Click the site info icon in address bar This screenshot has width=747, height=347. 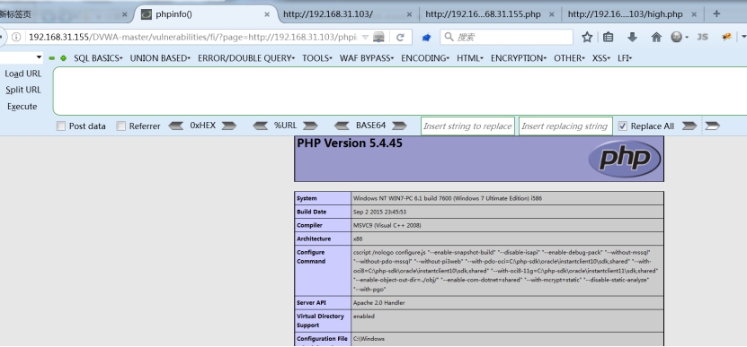[16, 37]
